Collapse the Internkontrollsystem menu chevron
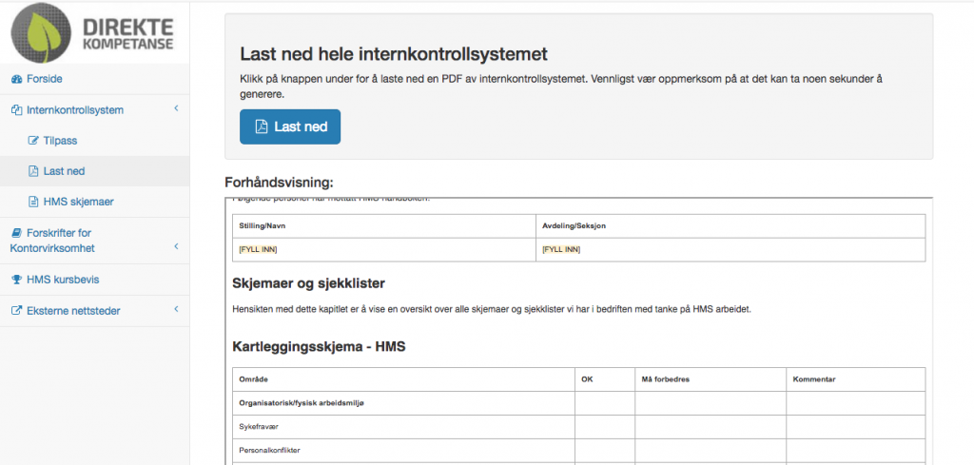The width and height of the screenshot is (974, 465). (176, 108)
